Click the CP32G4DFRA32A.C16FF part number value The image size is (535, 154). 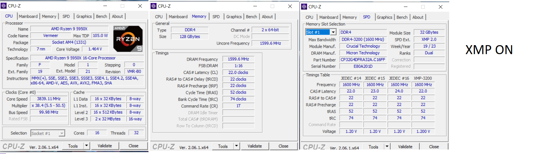(x=363, y=60)
